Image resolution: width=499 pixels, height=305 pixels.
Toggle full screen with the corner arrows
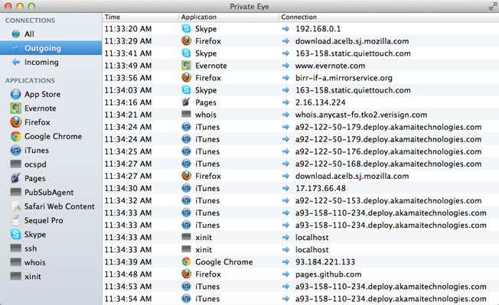pos(494,6)
